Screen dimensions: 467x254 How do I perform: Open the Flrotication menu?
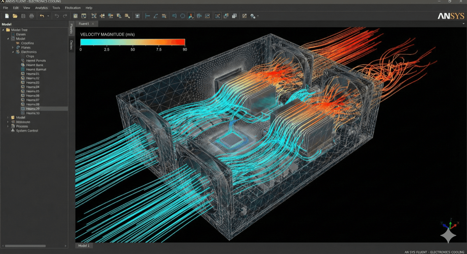coord(73,8)
